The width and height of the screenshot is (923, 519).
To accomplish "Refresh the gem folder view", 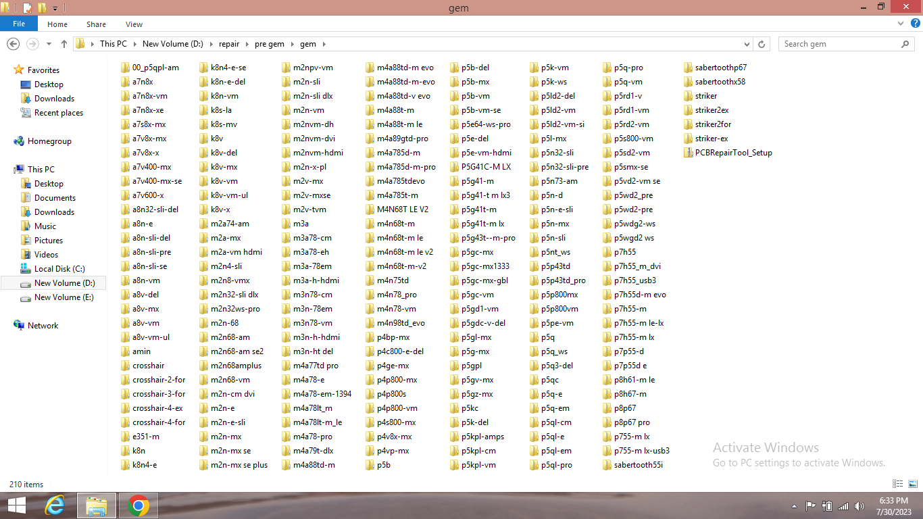I will 762,44.
